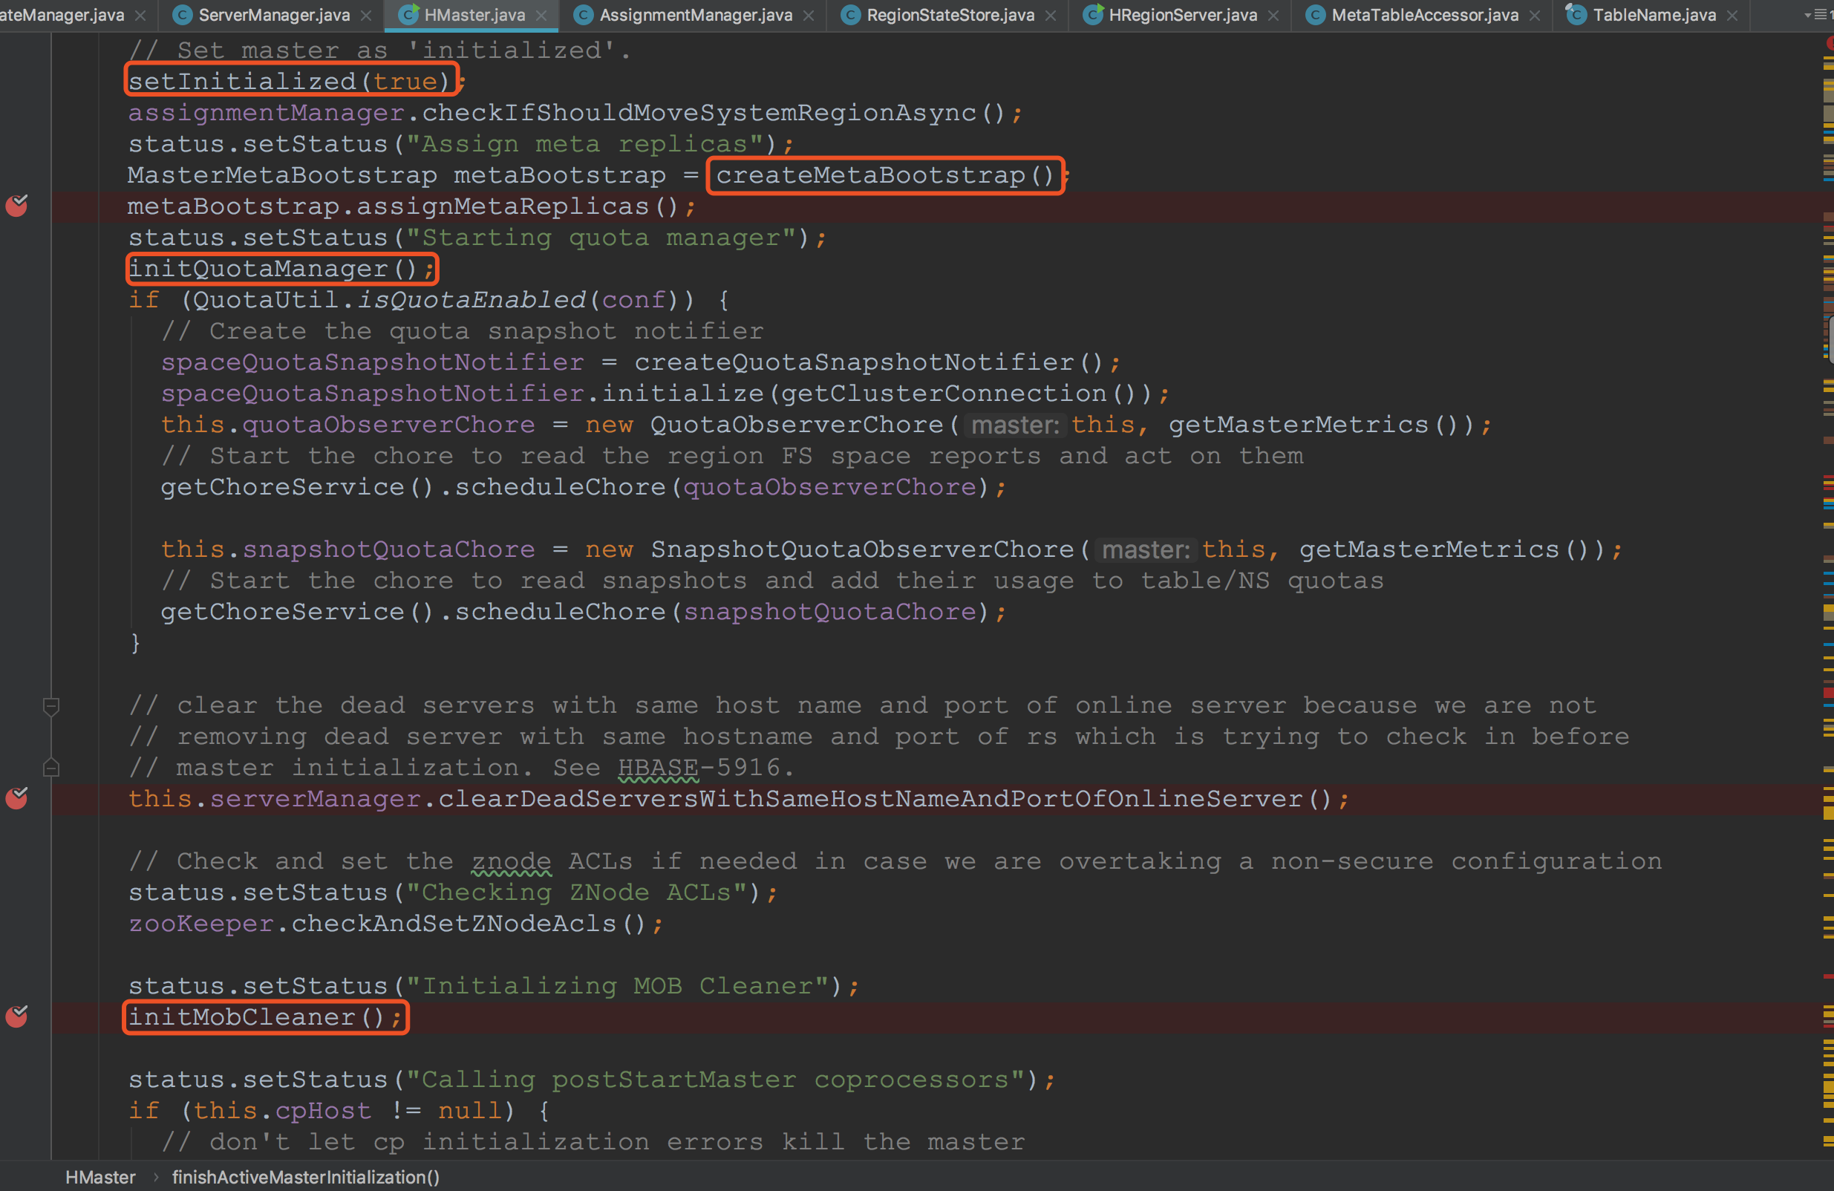Click the MetaTableAccessor.java class file icon
Viewport: 1834px width, 1191px height.
1316,15
